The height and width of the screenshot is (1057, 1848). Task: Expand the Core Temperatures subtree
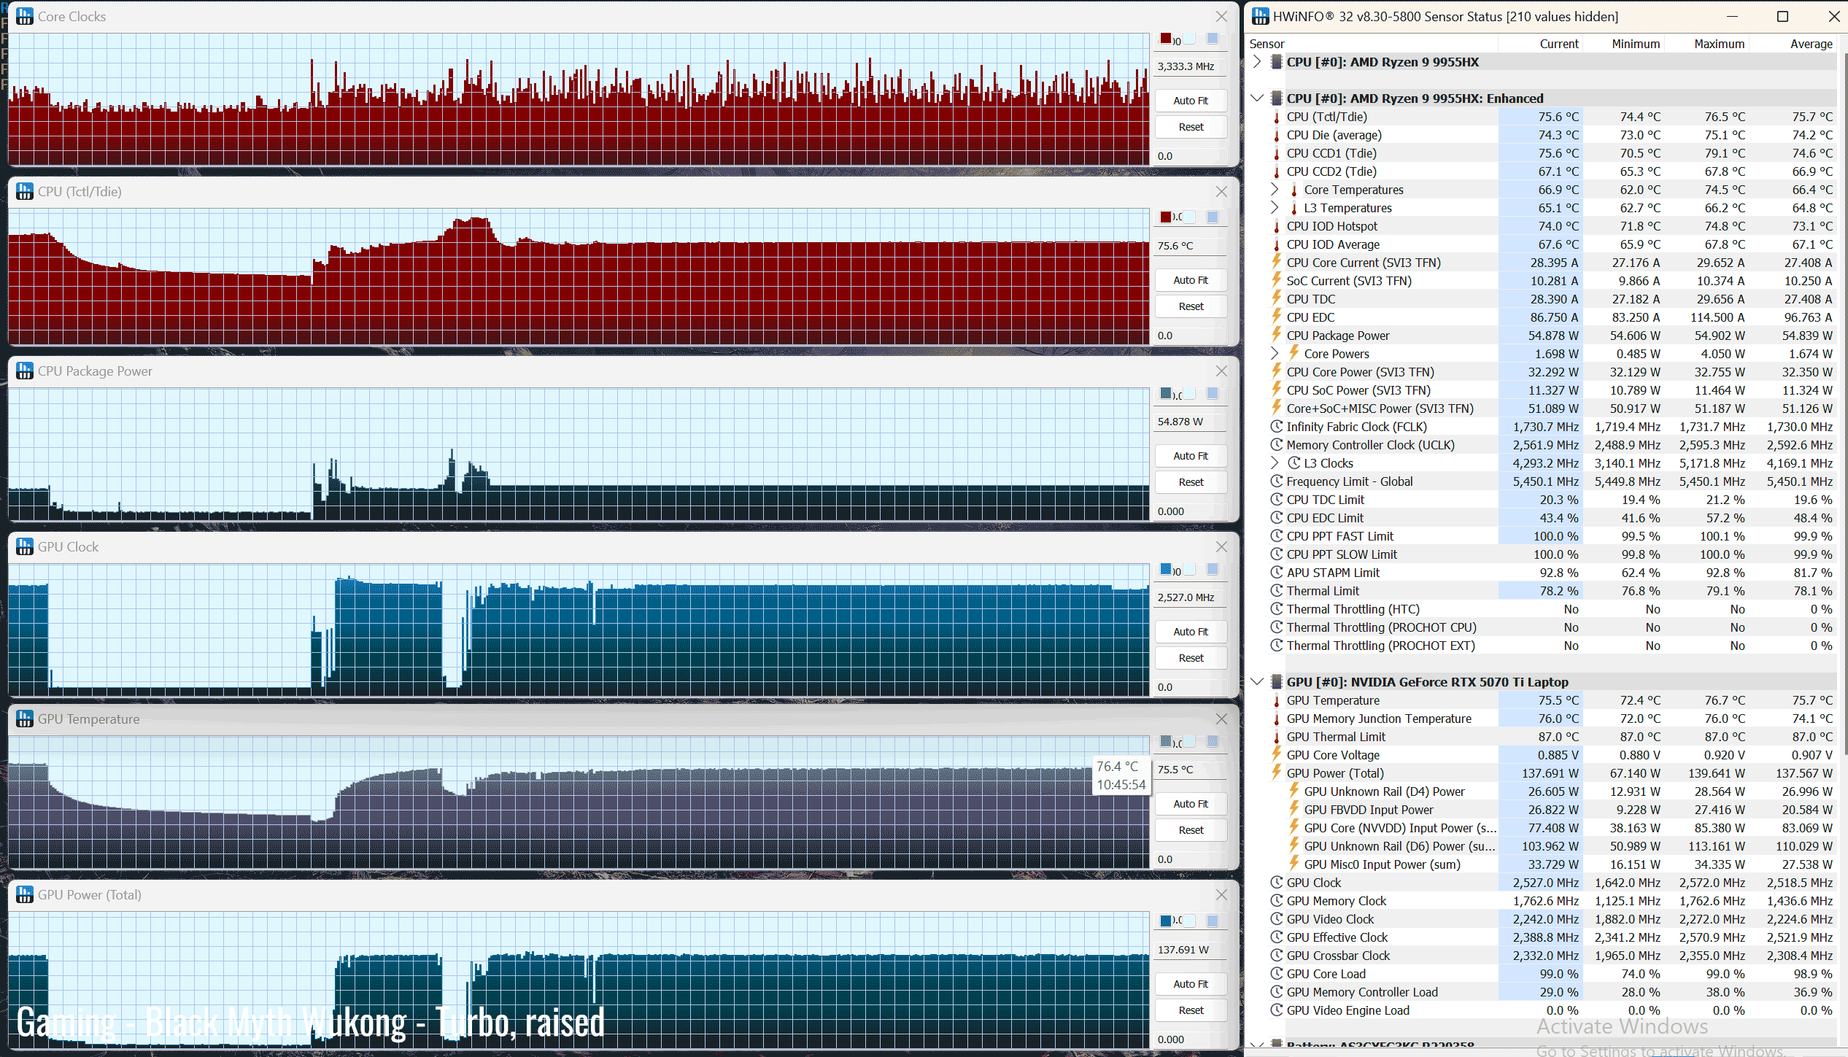[1275, 190]
